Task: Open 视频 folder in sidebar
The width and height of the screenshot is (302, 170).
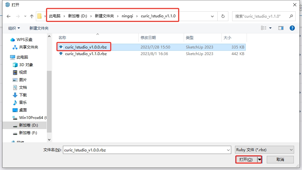Action: tap(23, 72)
